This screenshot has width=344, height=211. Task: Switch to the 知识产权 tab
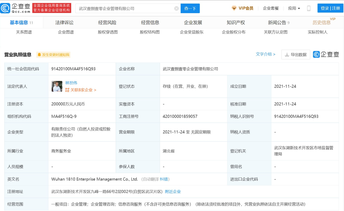pyautogui.click(x=236, y=22)
